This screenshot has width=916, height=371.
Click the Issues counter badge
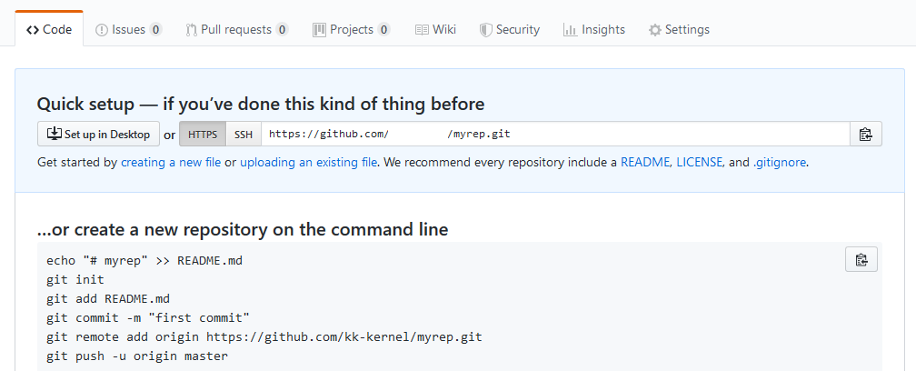click(156, 29)
